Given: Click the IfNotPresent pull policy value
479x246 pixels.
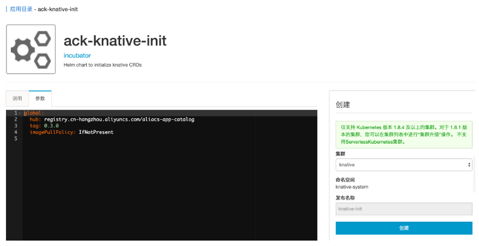Looking at the screenshot, I should point(96,132).
